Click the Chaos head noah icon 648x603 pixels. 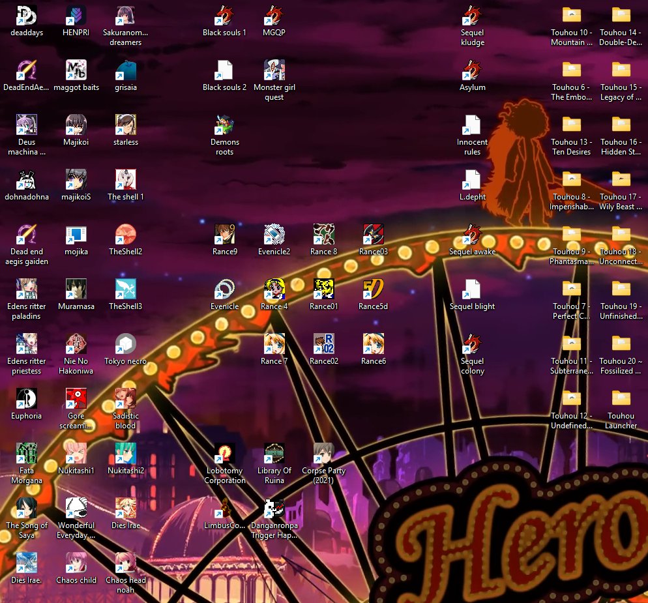pyautogui.click(x=126, y=563)
